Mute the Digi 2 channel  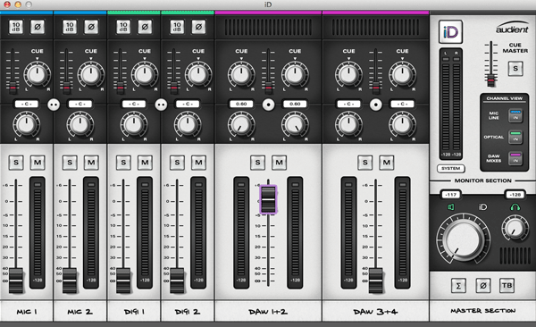point(198,163)
